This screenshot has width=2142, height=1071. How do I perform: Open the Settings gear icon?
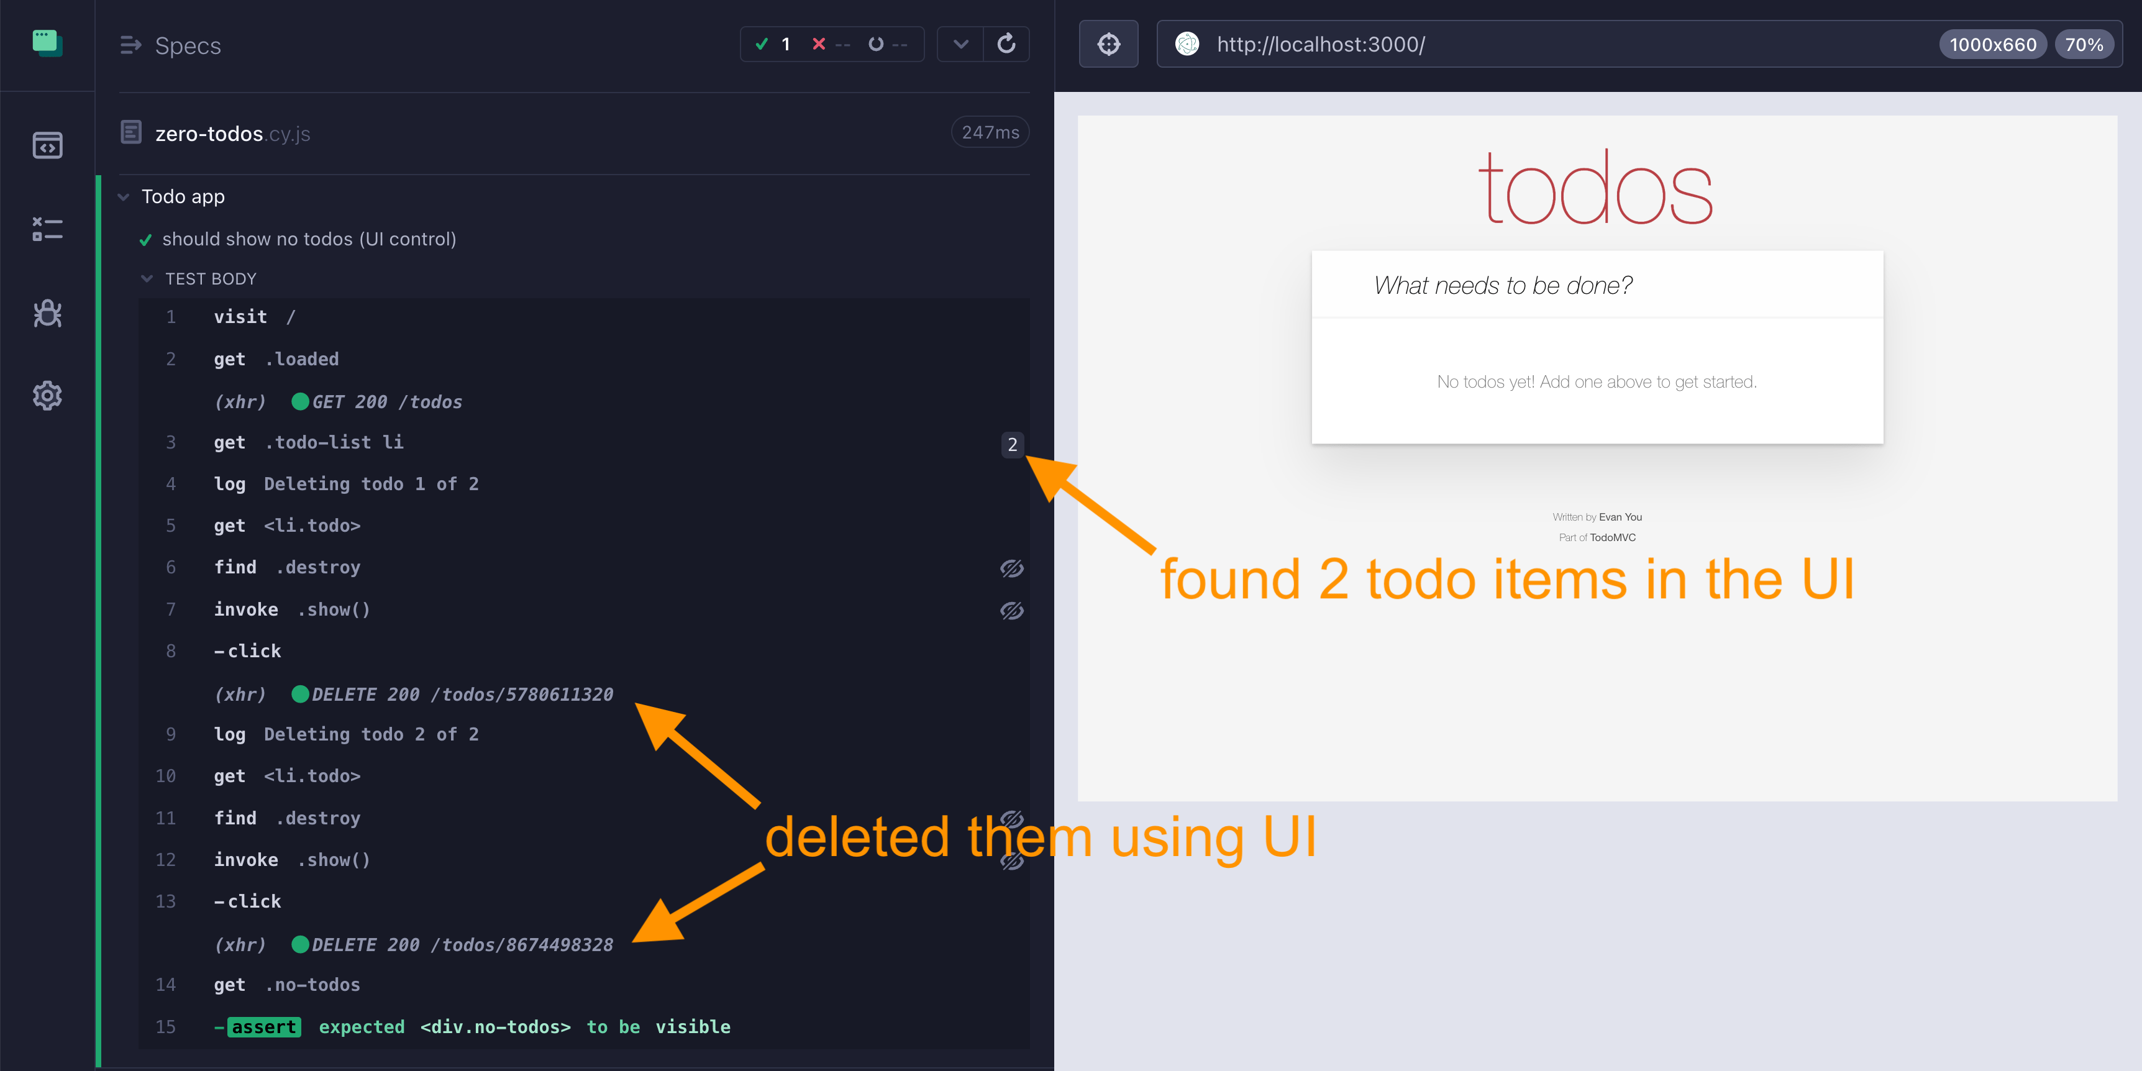(x=47, y=396)
